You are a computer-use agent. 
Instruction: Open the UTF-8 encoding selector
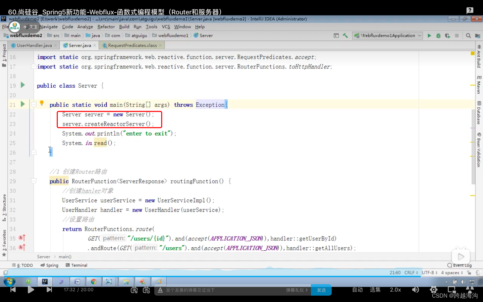click(x=430, y=273)
